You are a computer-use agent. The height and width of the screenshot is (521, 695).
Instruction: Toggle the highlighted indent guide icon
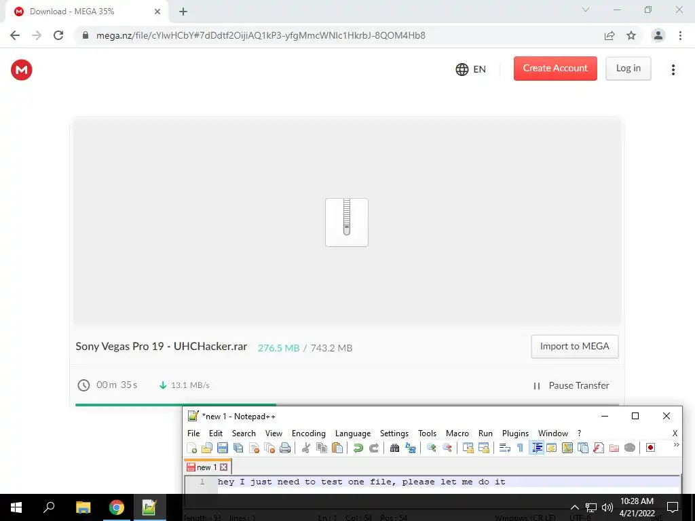coord(536,448)
